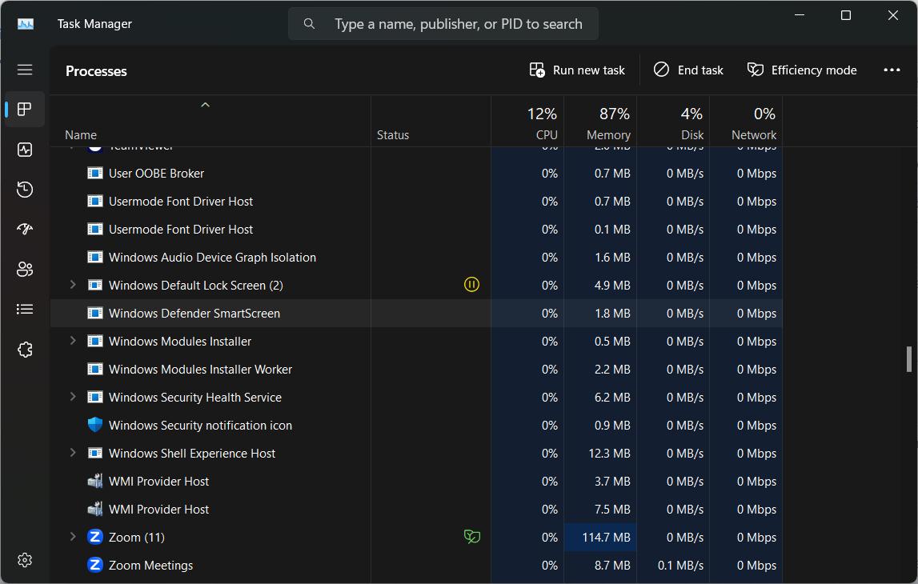Expand the Zoom (11) process group
The height and width of the screenshot is (584, 918).
tap(72, 537)
